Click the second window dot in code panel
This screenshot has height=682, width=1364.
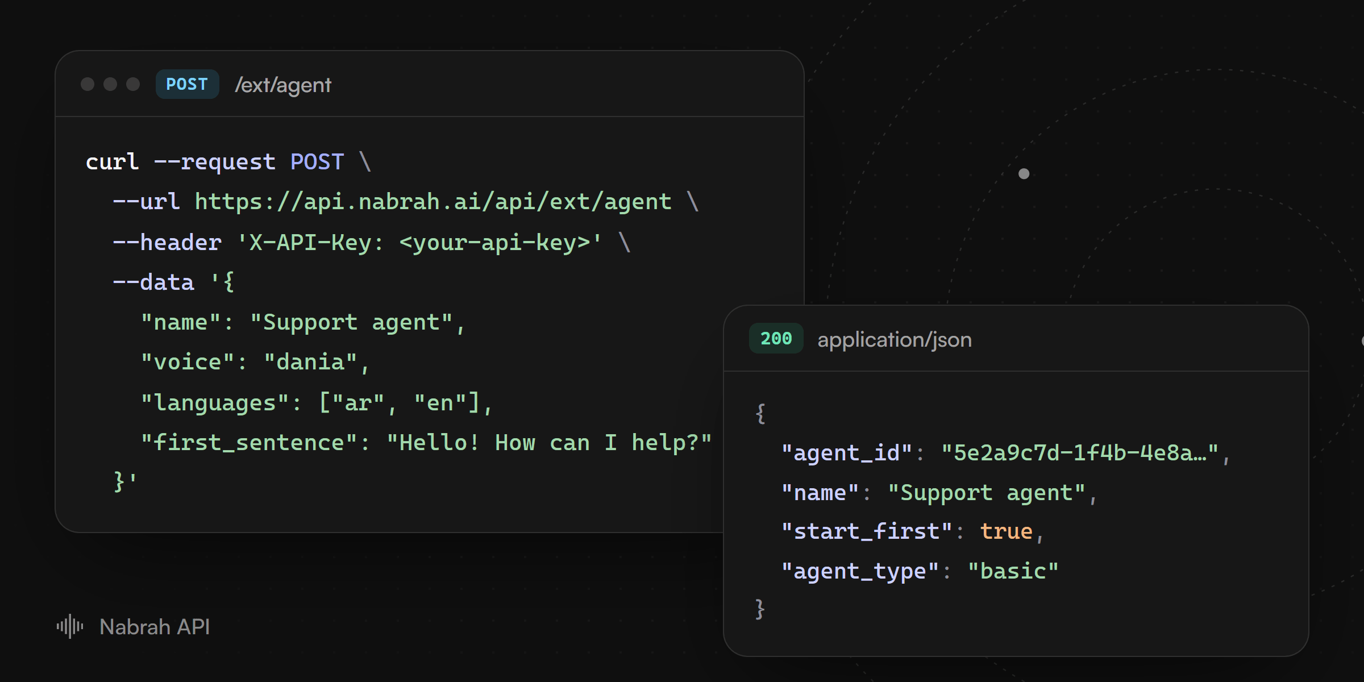pos(110,84)
